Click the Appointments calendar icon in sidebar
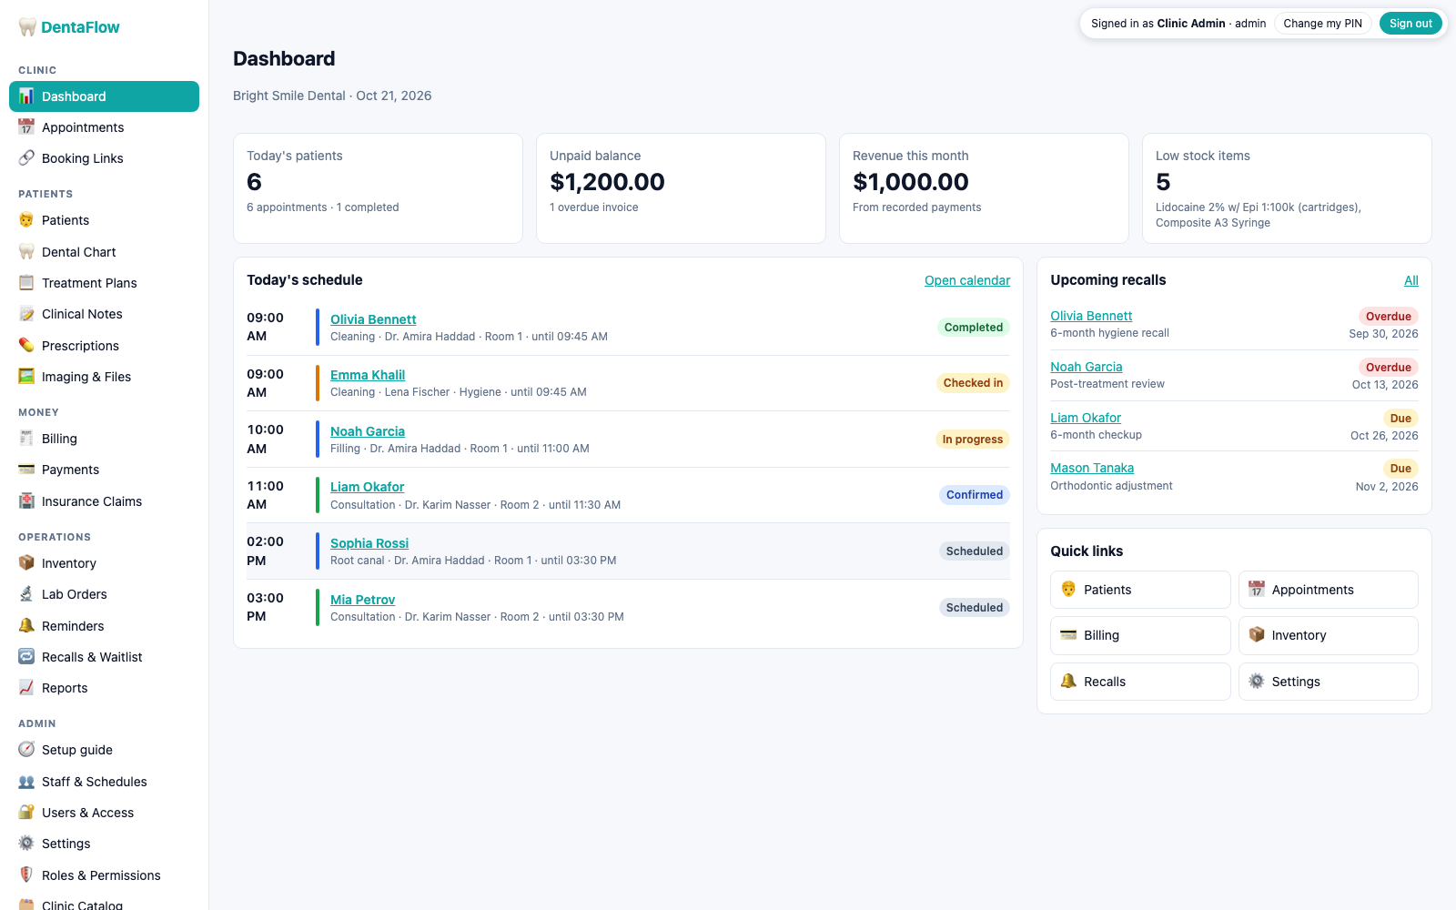1456x910 pixels. [x=26, y=127]
